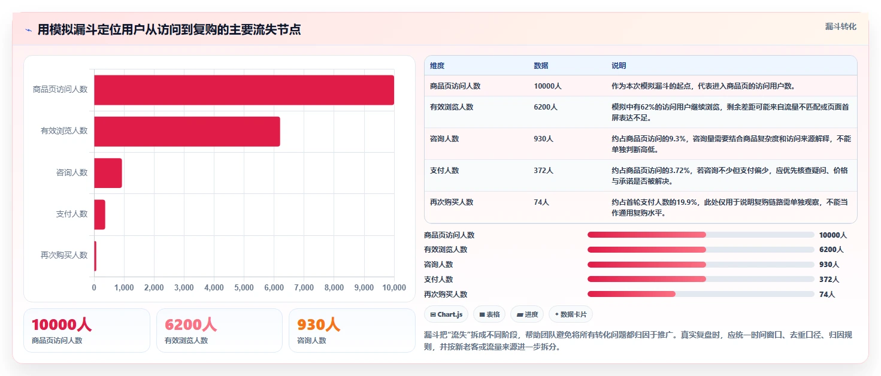Open the 6200人 有效浏览人数 data card

[219, 330]
